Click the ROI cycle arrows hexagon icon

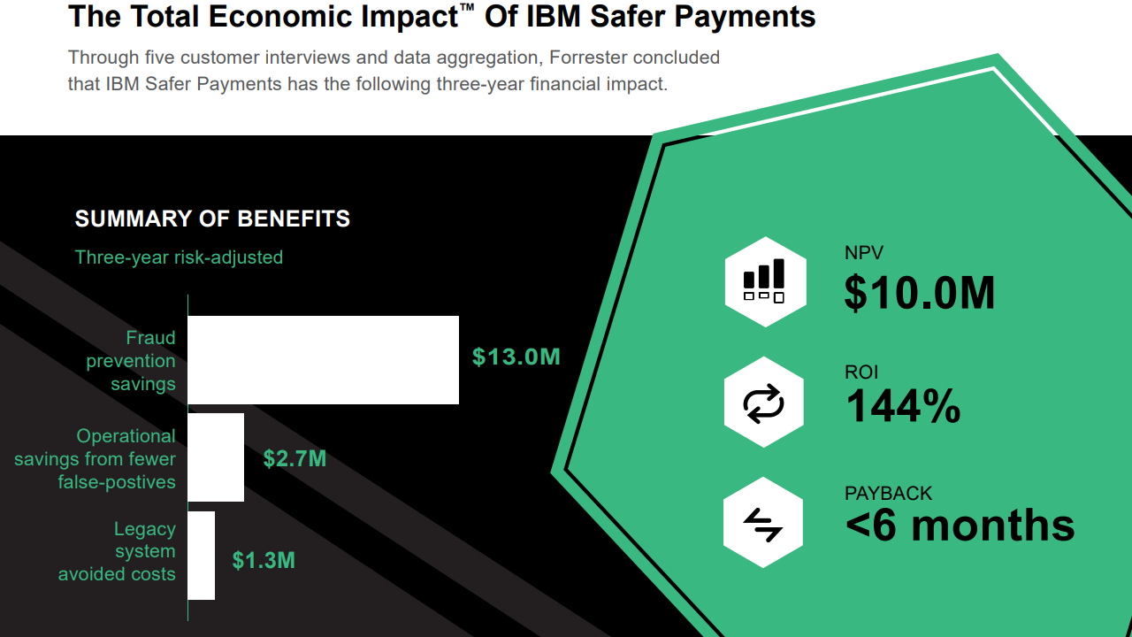tap(764, 403)
